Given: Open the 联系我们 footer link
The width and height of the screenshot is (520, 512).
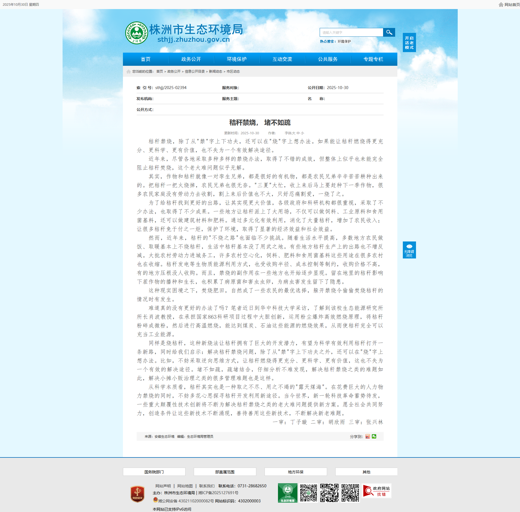Looking at the screenshot, I should (207, 486).
